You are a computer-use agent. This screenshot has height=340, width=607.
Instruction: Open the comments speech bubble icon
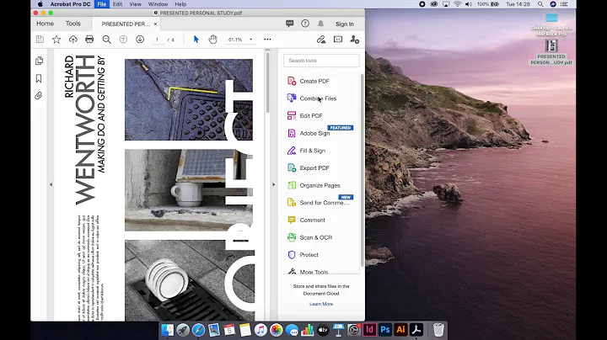point(289,24)
